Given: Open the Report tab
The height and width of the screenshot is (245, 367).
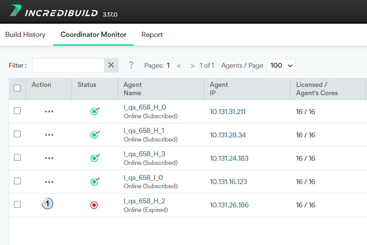Looking at the screenshot, I should (x=152, y=35).
